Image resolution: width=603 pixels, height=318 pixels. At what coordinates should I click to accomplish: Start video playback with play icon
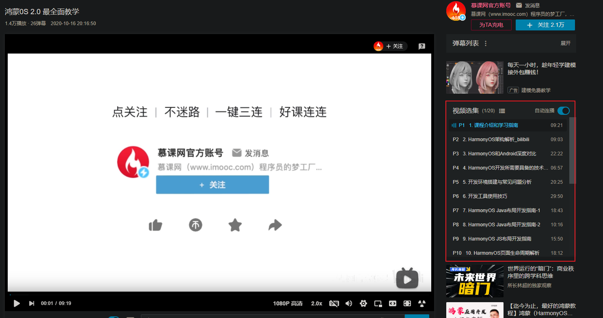point(17,303)
